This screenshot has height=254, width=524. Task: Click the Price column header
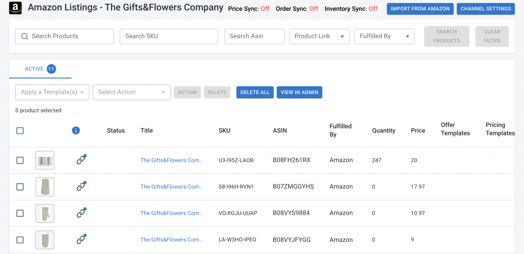[418, 130]
